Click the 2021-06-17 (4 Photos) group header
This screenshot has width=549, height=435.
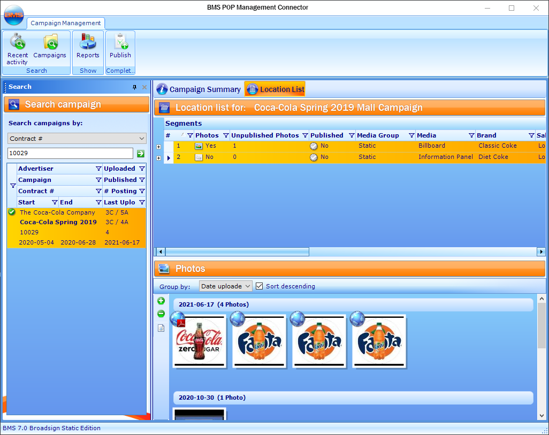click(353, 304)
